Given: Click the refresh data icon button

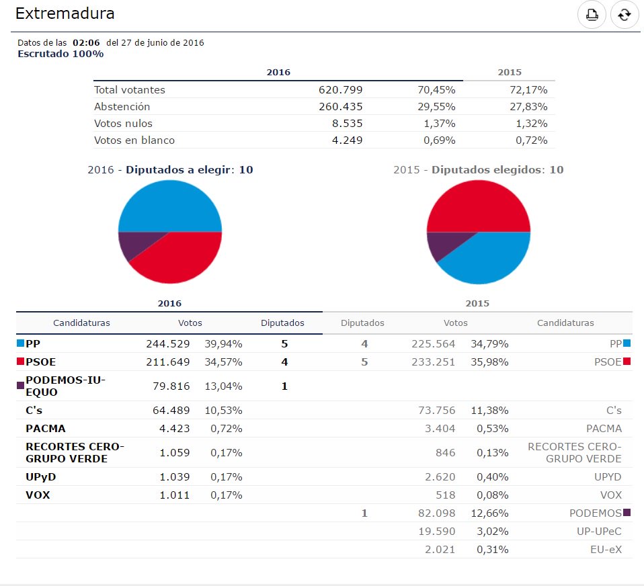Looking at the screenshot, I should pos(625,15).
